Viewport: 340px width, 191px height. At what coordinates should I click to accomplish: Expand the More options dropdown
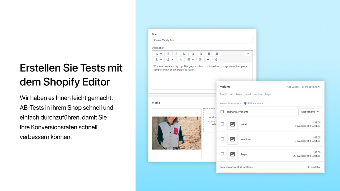point(311,87)
